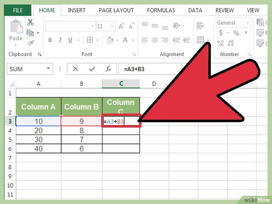This screenshot has height=204, width=272.
Task: Select cell containing 40
Action: click(38, 149)
